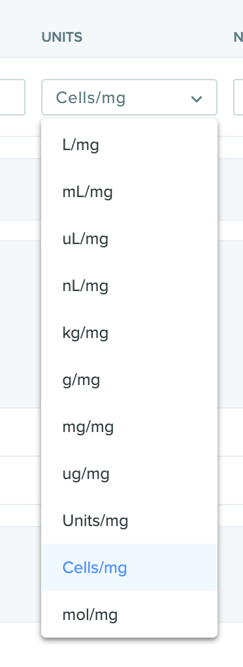Collapse the Units combo box showing Cells/mg
Screen dimensions: 243x667
point(129,97)
